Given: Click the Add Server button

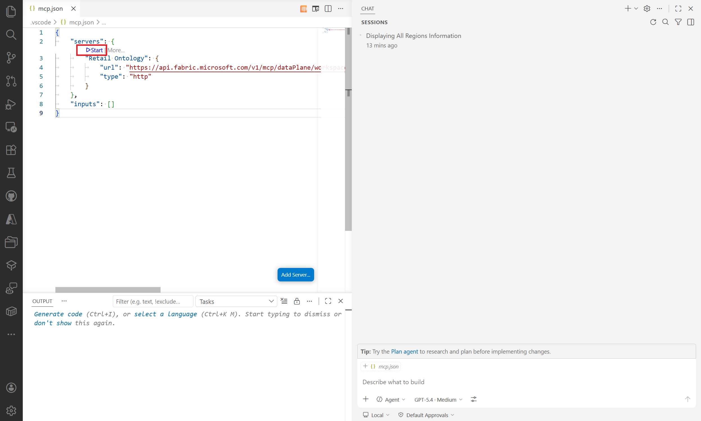Looking at the screenshot, I should (296, 275).
